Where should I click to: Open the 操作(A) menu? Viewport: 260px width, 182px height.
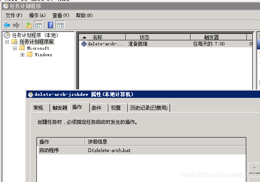pos(37,15)
